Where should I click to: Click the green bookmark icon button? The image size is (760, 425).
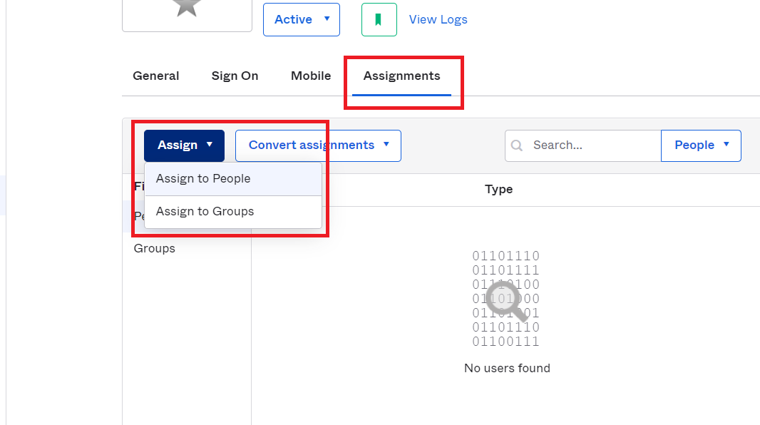pyautogui.click(x=379, y=19)
